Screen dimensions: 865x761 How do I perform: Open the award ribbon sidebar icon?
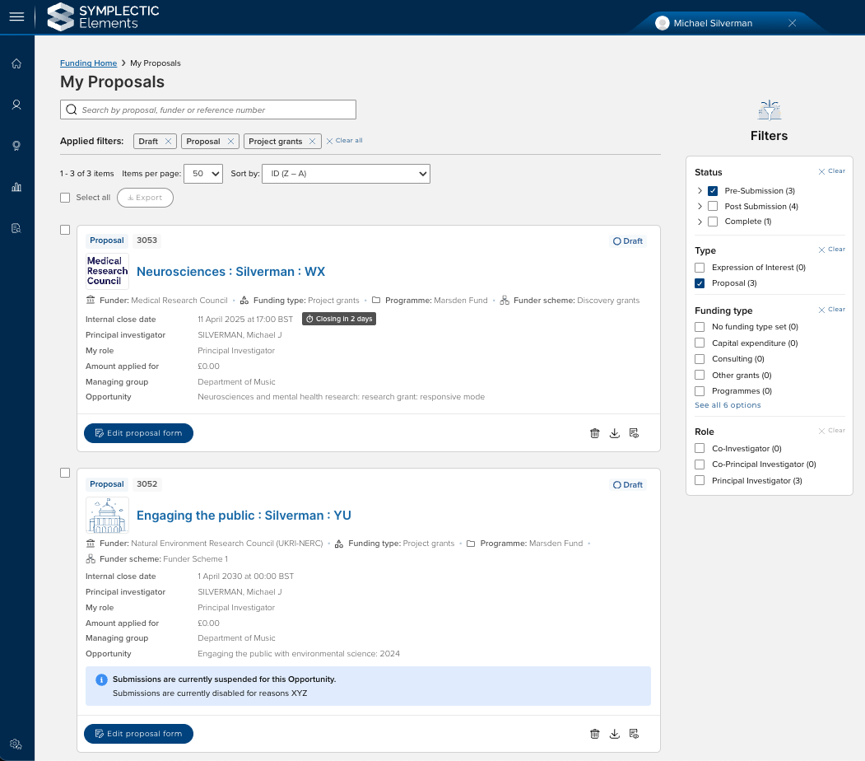point(16,146)
